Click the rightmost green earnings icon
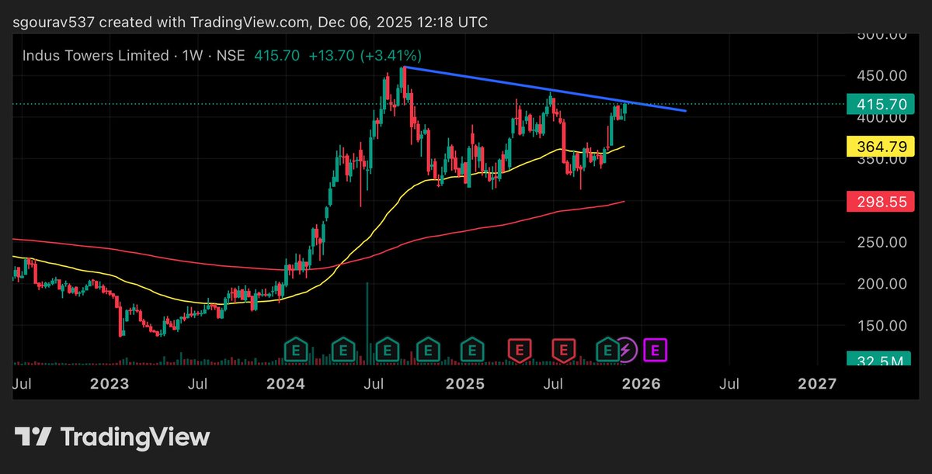Image resolution: width=932 pixels, height=474 pixels. coord(607,351)
